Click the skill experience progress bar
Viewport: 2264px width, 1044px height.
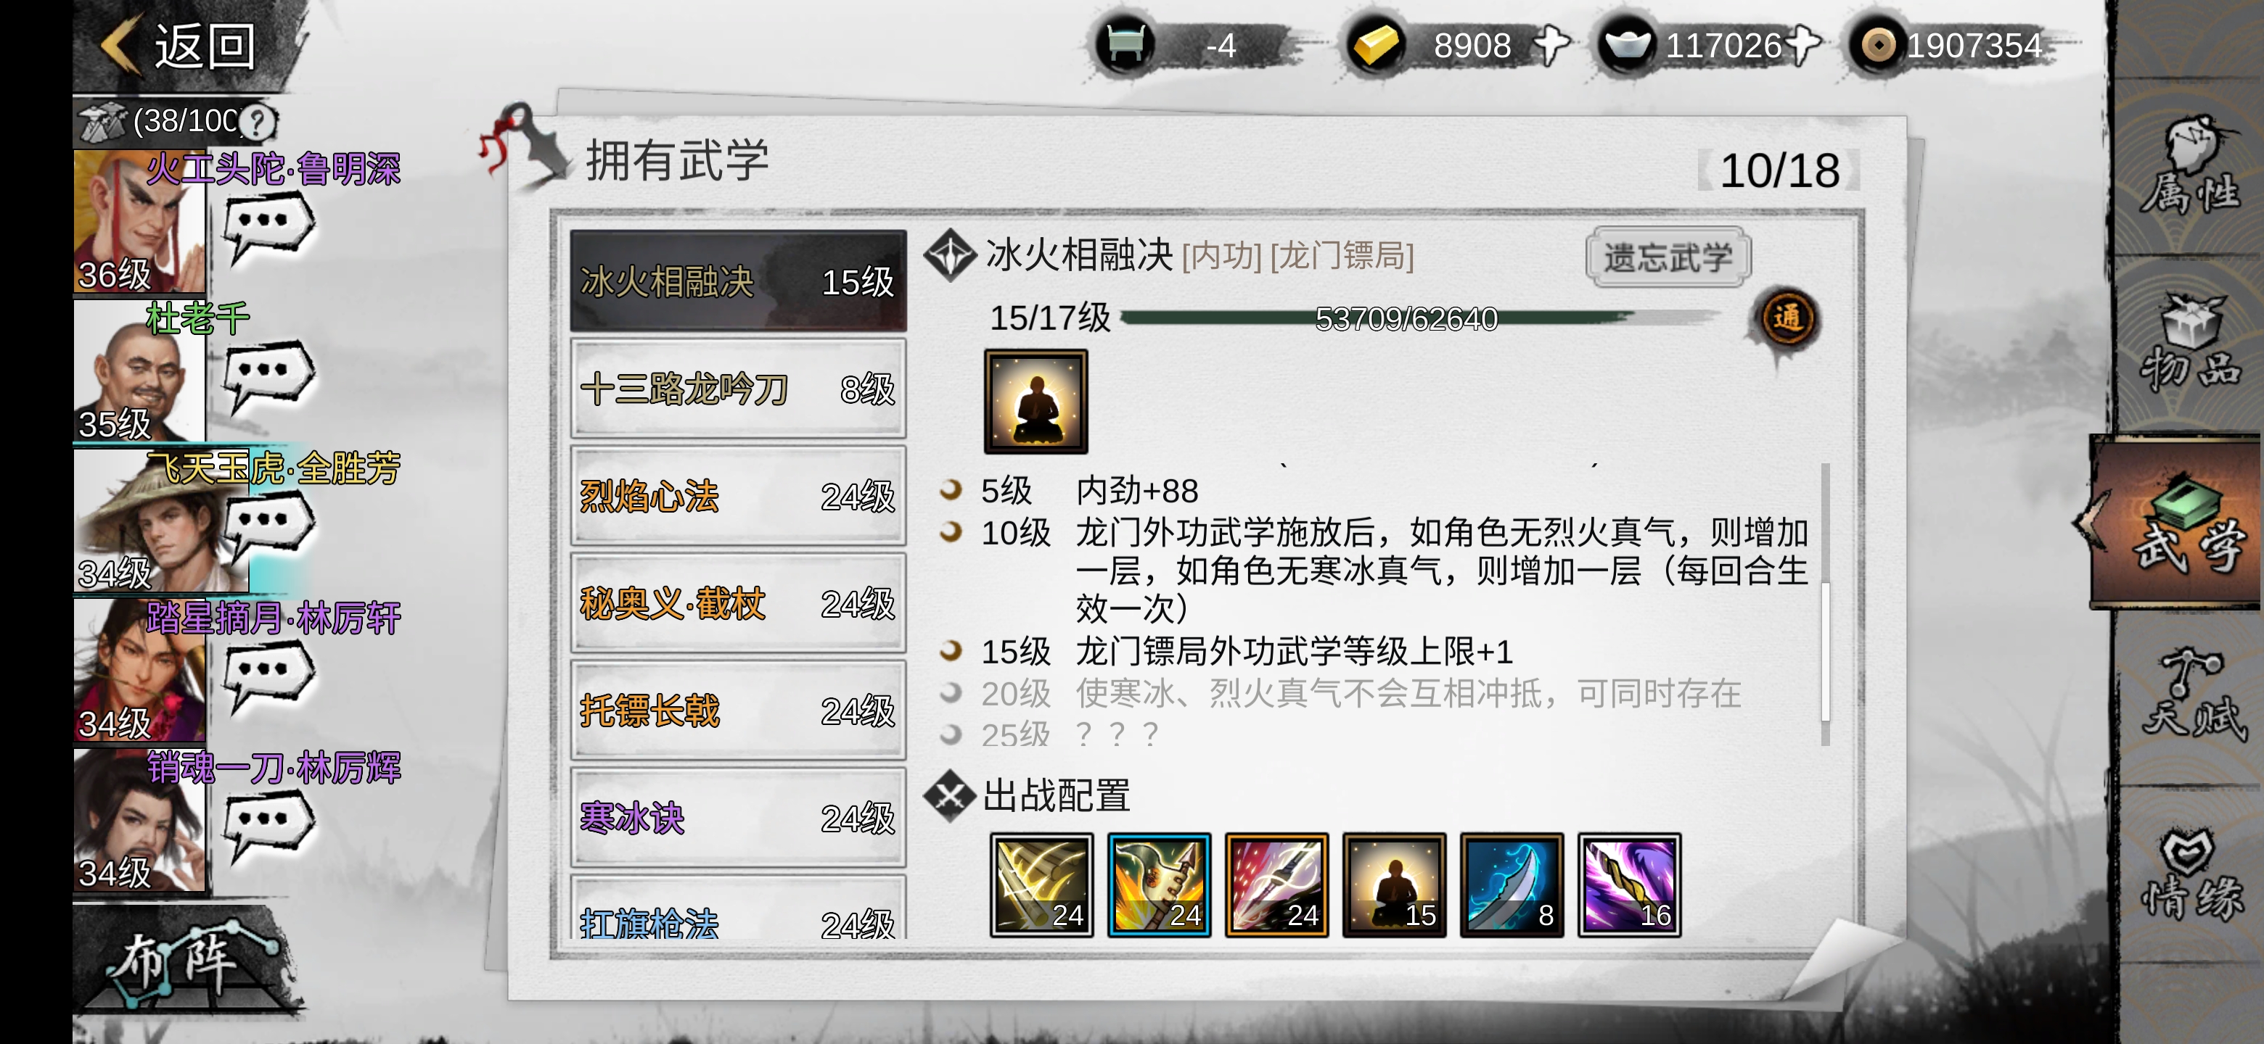tap(1406, 318)
